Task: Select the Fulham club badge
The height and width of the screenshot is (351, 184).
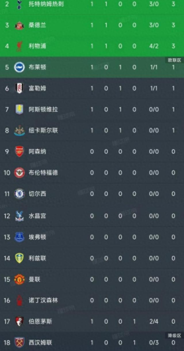Action: click(20, 88)
